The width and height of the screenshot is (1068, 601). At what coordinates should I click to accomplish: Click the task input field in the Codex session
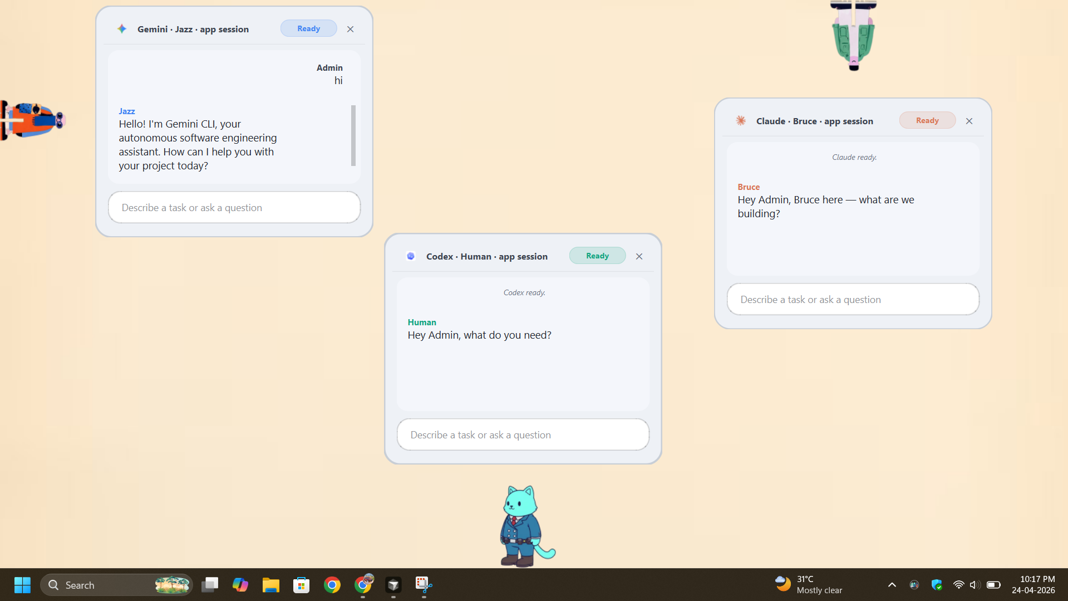point(523,434)
